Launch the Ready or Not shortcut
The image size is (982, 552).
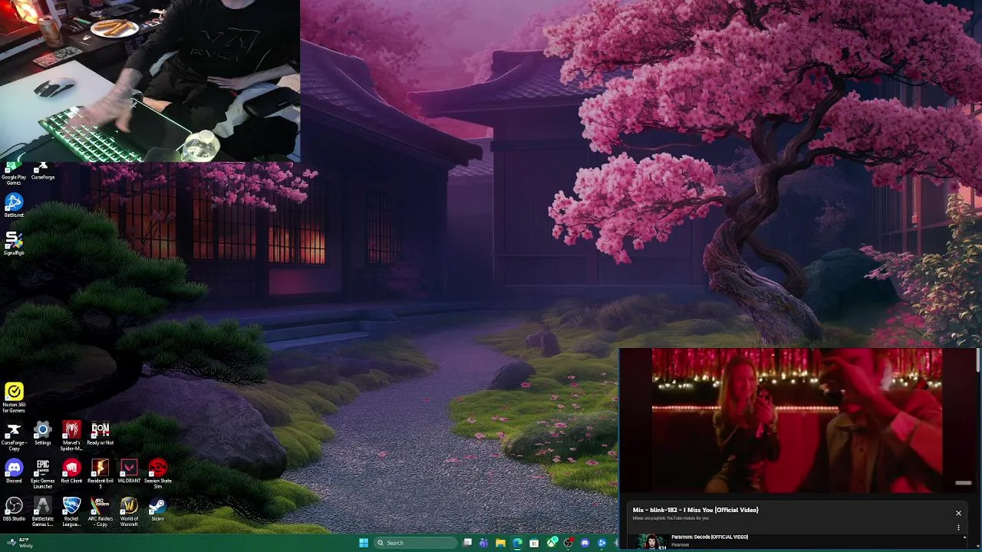click(x=100, y=434)
